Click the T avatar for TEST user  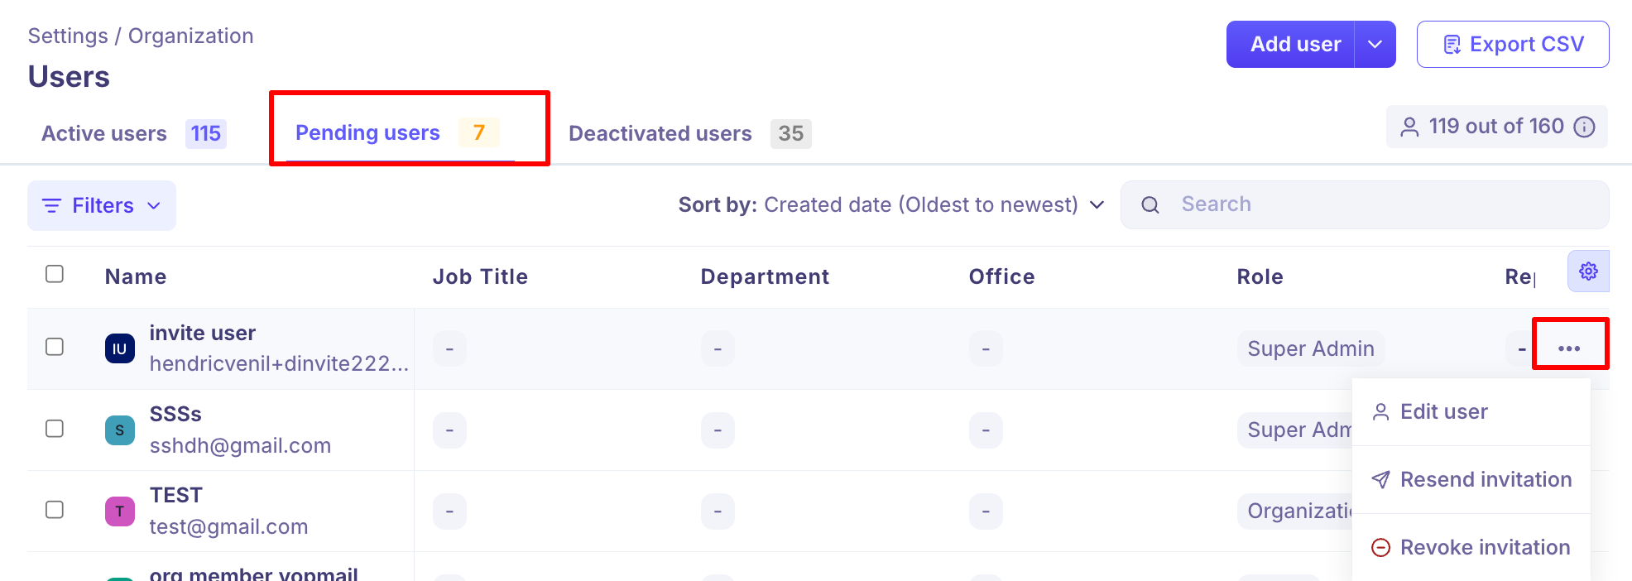(x=120, y=511)
